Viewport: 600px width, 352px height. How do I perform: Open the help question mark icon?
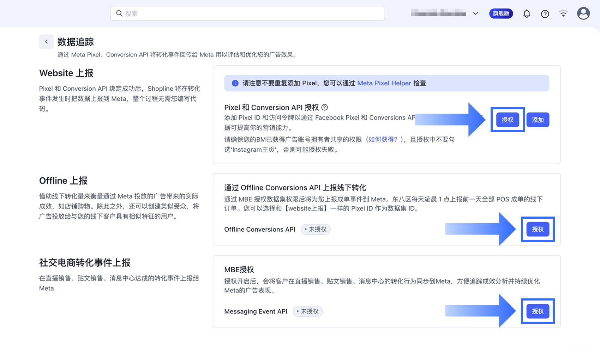545,14
